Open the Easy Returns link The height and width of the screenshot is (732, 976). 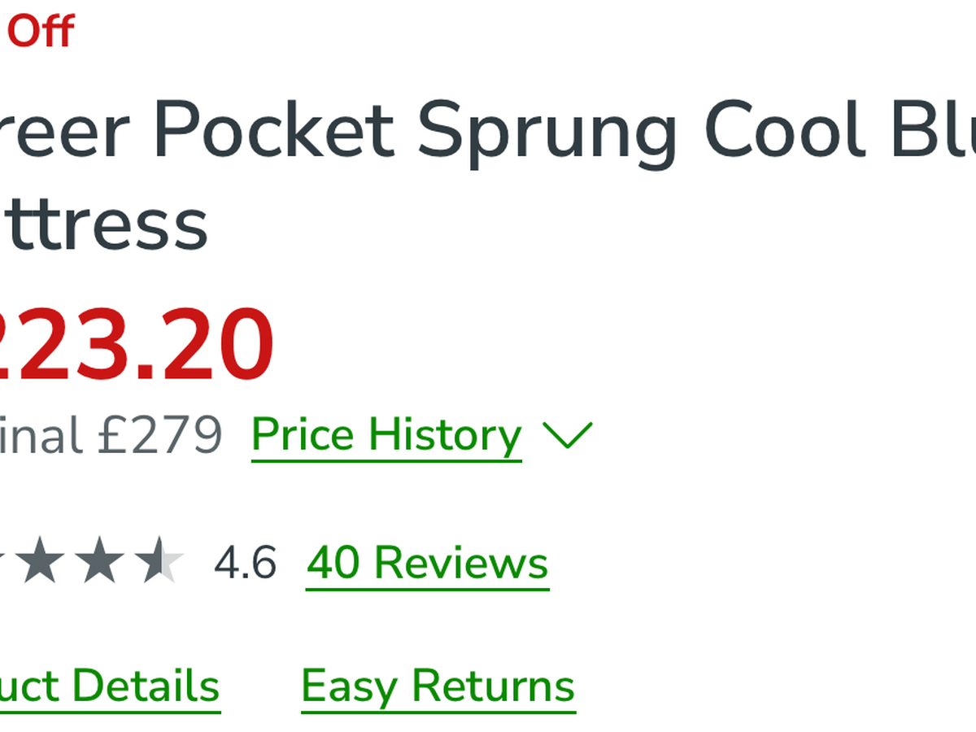(x=438, y=686)
